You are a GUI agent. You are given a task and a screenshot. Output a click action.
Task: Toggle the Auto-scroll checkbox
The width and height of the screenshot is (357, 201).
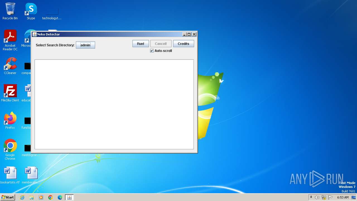pos(152,51)
